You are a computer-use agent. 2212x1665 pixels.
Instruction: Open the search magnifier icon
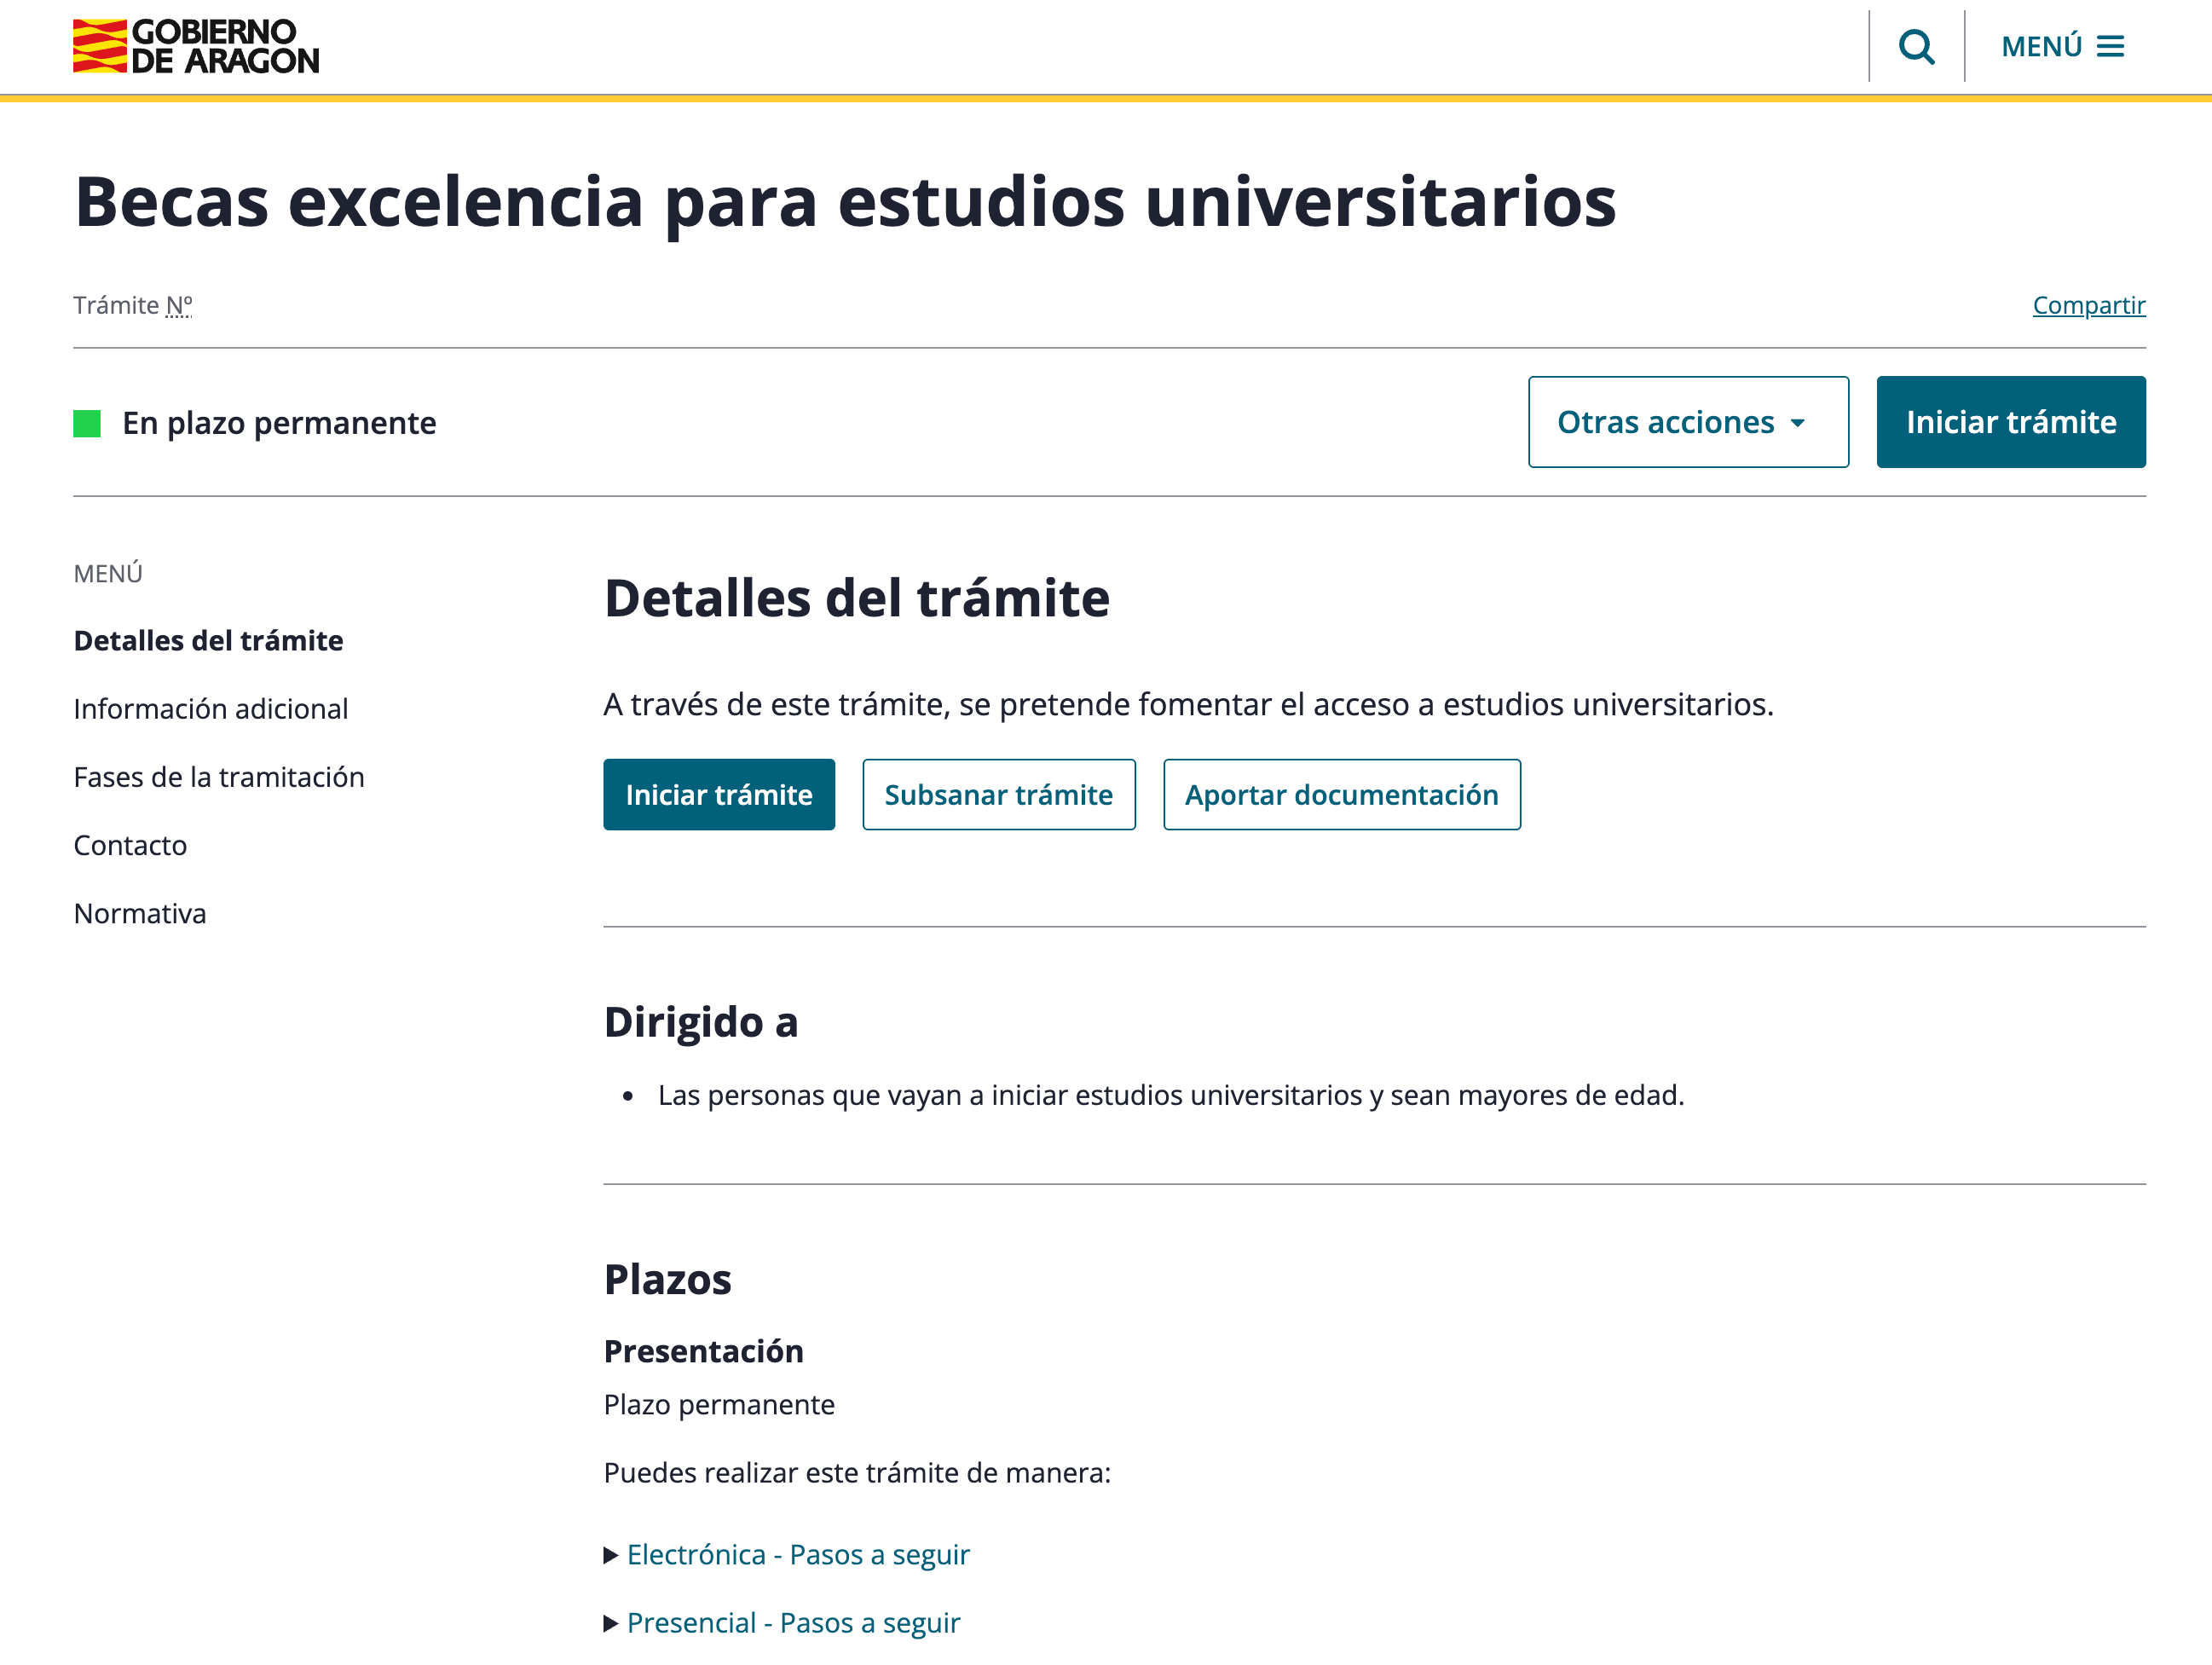(1916, 46)
